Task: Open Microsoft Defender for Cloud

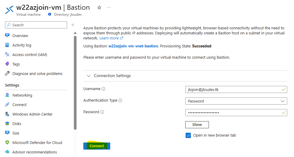Action: (37, 142)
